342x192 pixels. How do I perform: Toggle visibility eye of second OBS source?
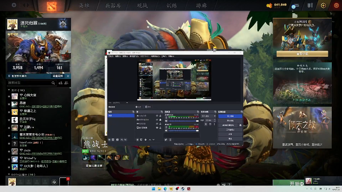coord(157,120)
